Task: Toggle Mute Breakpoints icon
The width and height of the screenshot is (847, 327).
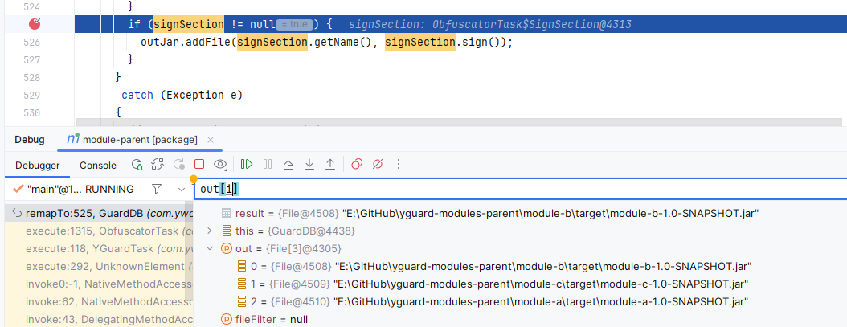Action: coord(378,165)
